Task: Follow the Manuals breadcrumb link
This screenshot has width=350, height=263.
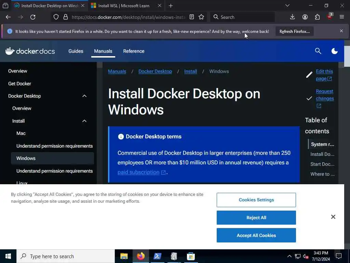Action: coord(117,71)
